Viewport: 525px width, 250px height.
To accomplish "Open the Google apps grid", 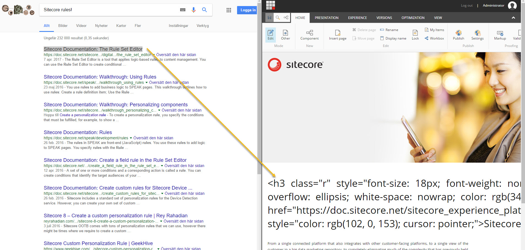I will (229, 10).
